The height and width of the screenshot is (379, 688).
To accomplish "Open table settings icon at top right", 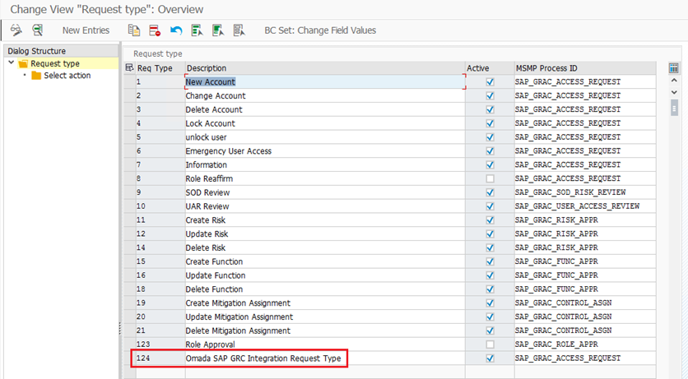I will click(673, 68).
